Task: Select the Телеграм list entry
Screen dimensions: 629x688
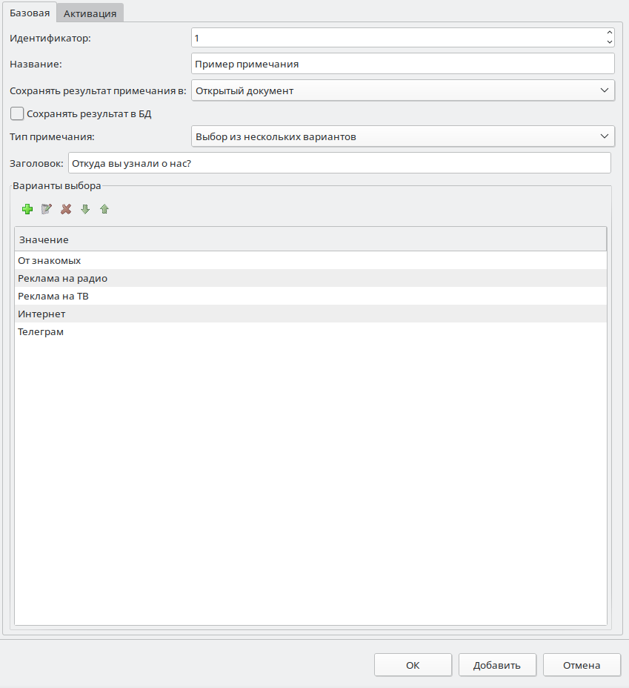Action: click(x=41, y=332)
